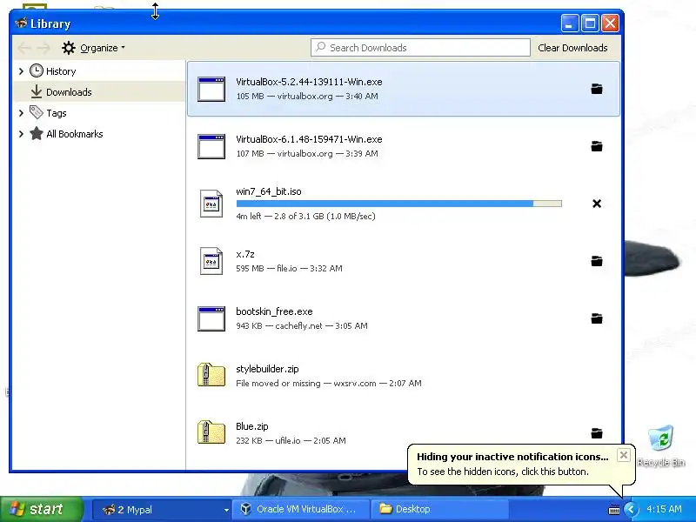Screen dimensions: 696x522
Task: Select Tags in the sidebar
Action: pos(98,113)
